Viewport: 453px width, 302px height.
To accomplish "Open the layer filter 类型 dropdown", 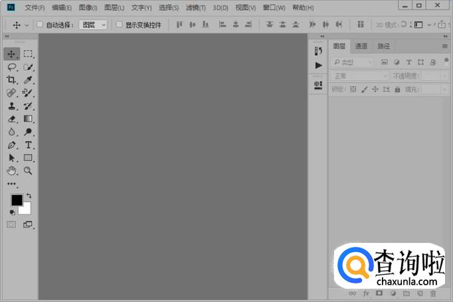I will pyautogui.click(x=353, y=62).
